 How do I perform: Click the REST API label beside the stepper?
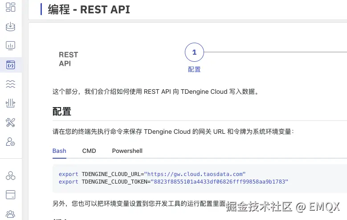(x=69, y=59)
